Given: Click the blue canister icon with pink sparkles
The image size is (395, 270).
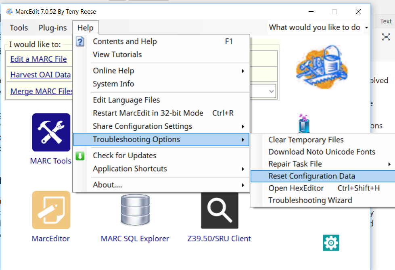Looking at the screenshot, I should (x=304, y=123).
